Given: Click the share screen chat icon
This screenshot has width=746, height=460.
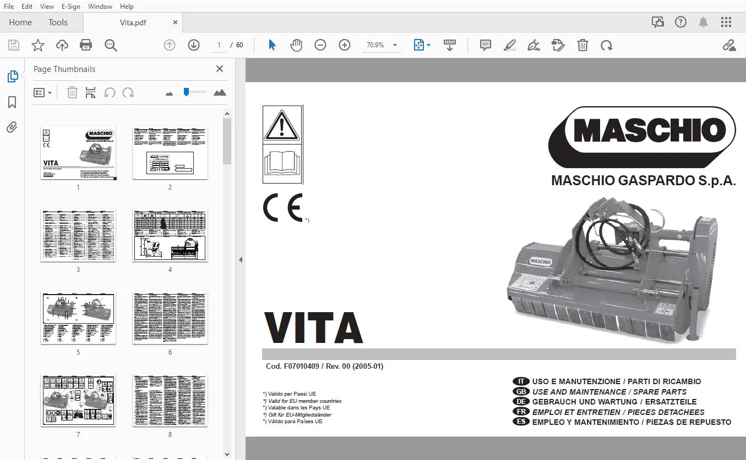Looking at the screenshot, I should [658, 22].
